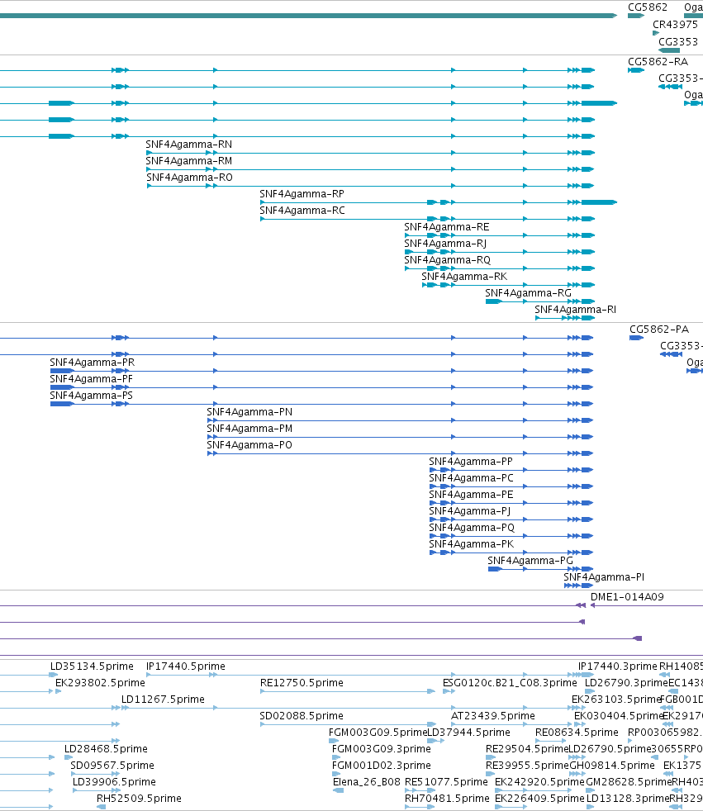Click the SNF4Agamma-PI protein label
This screenshot has height=811, width=703.
tap(604, 578)
